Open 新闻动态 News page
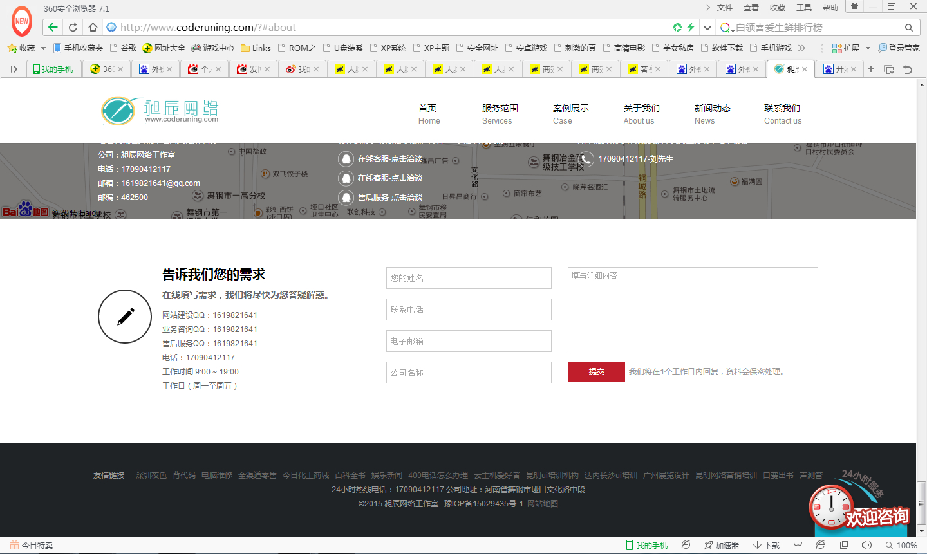This screenshot has height=554, width=927. point(712,114)
